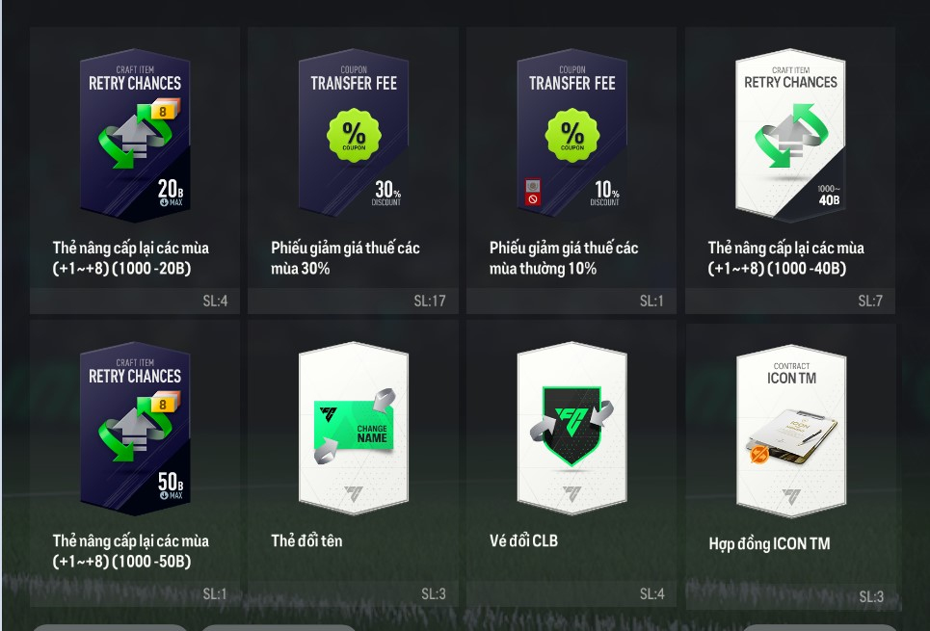Click the SL:17 quantity bar
This screenshot has height=631, width=930.
click(x=354, y=301)
